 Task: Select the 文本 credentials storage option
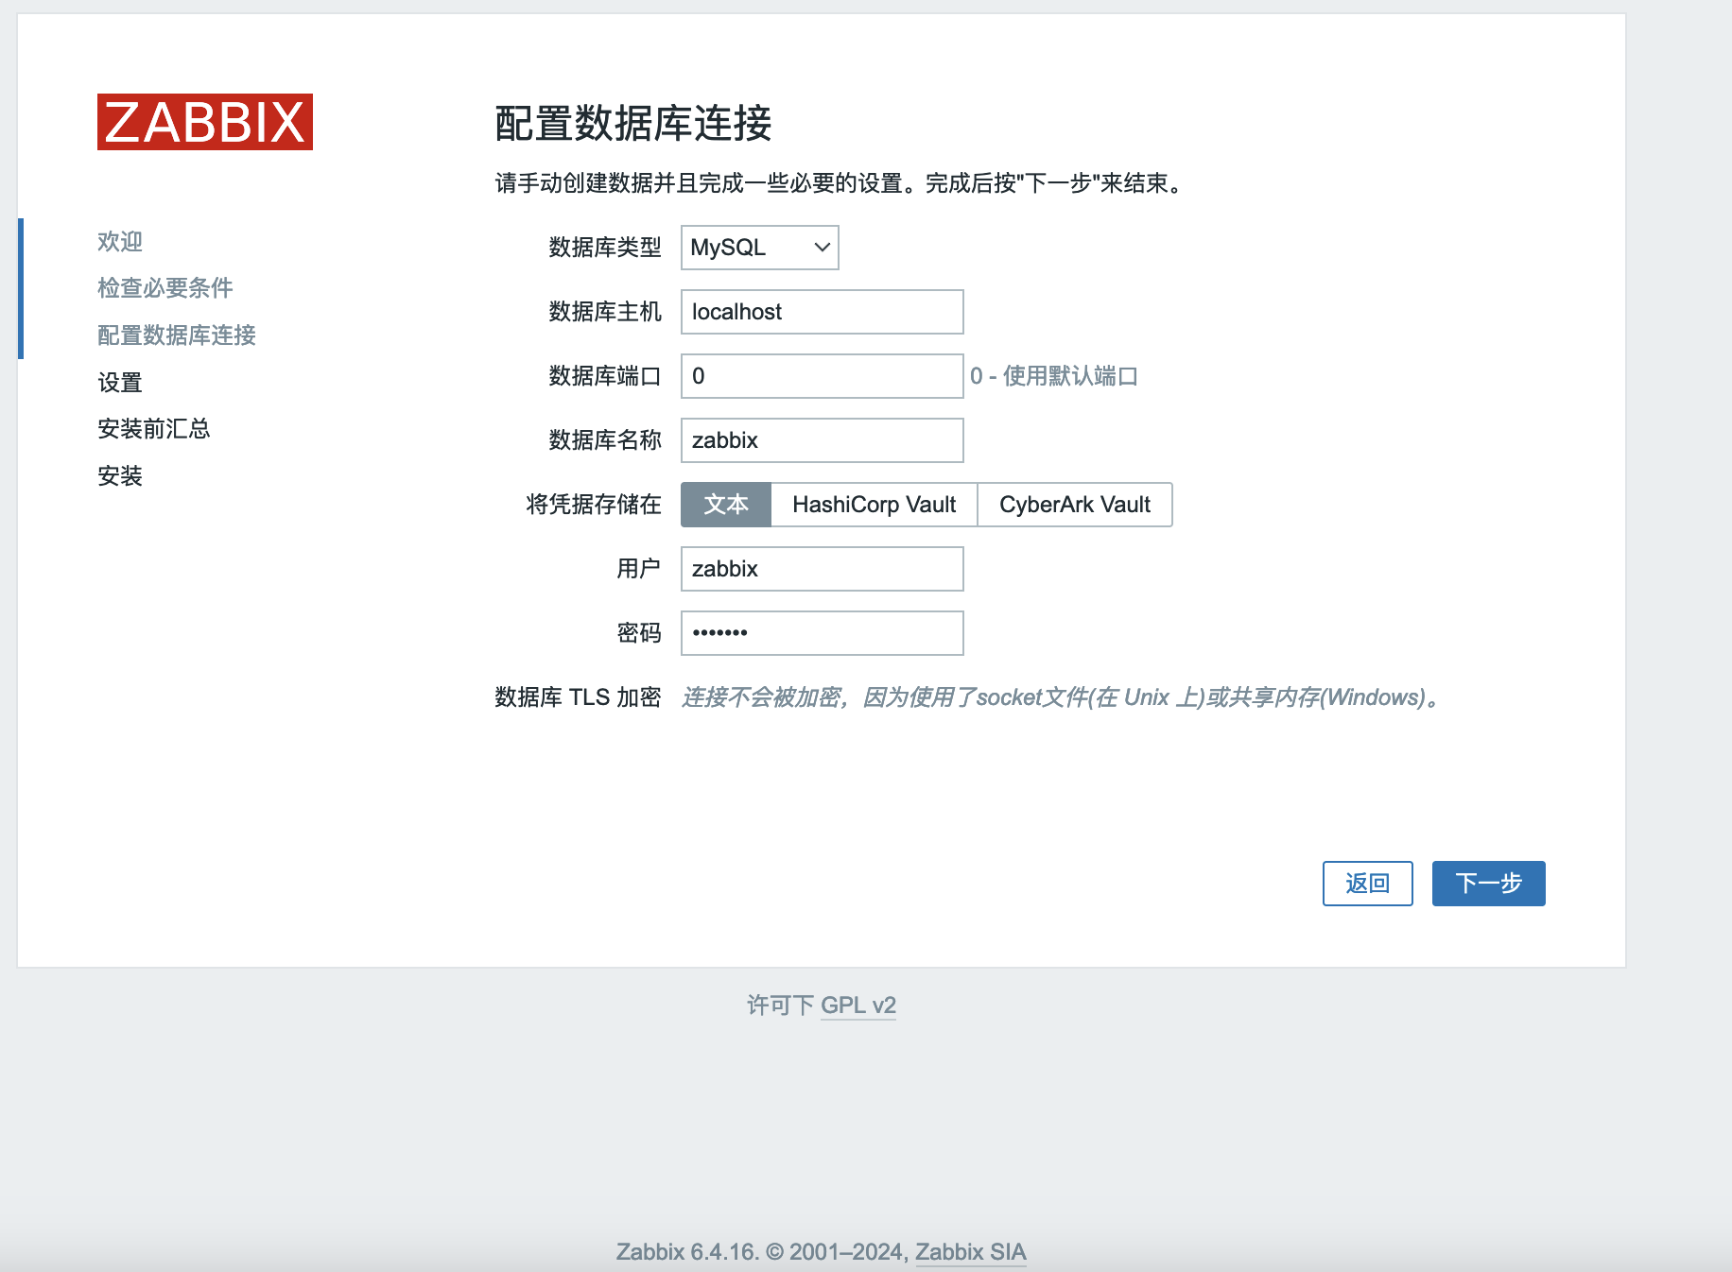pos(726,505)
